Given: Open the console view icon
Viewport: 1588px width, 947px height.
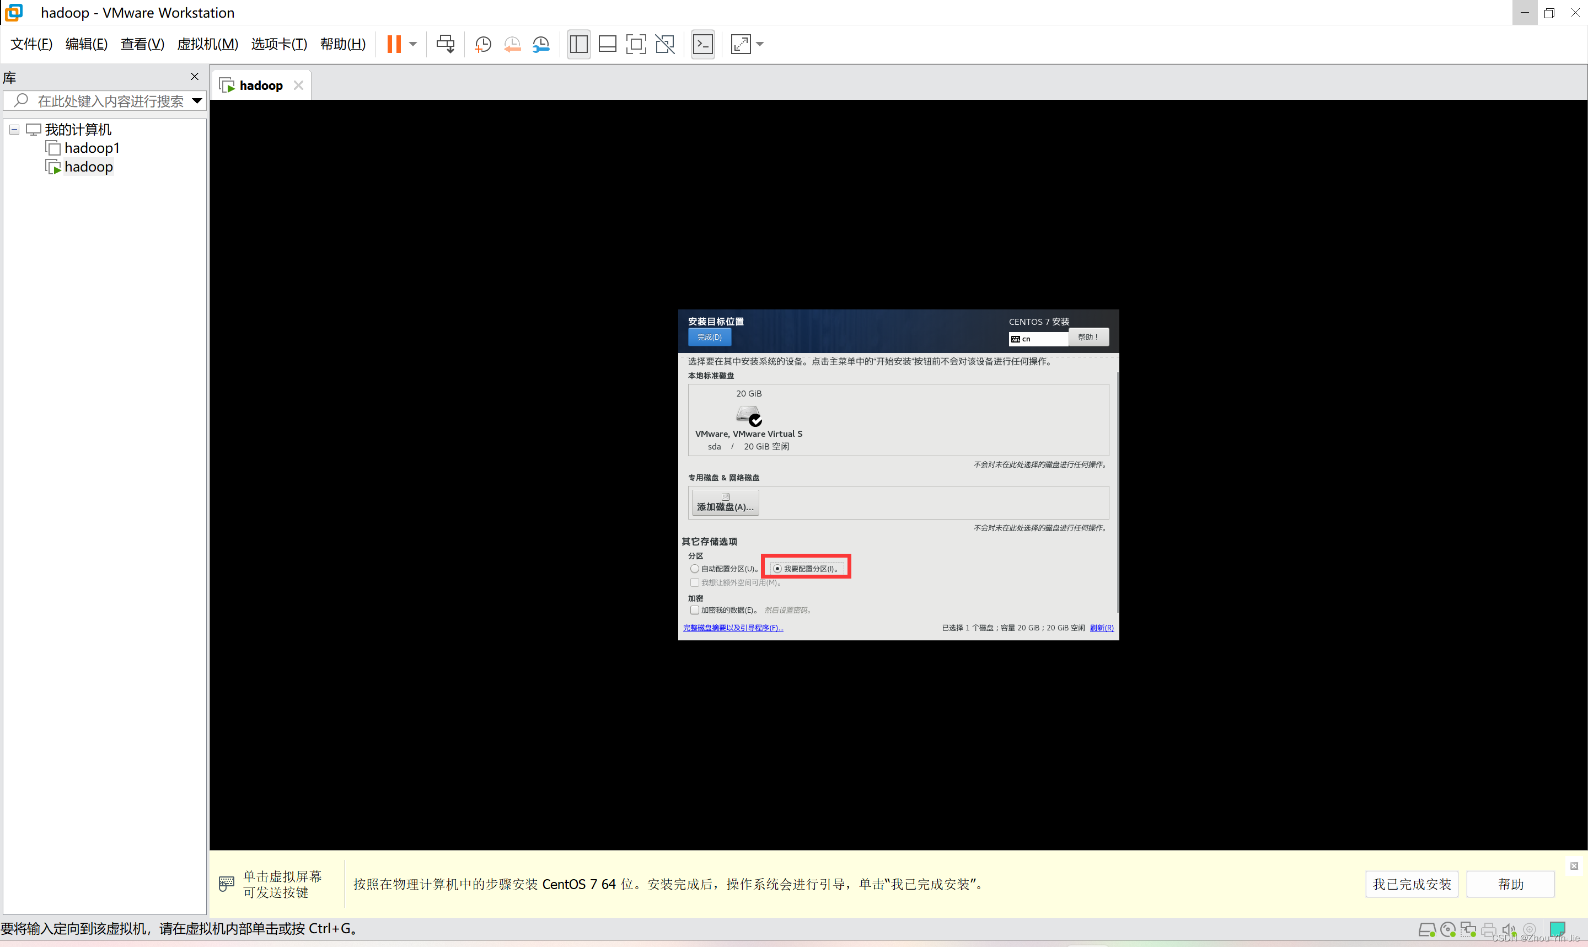Looking at the screenshot, I should [x=703, y=44].
